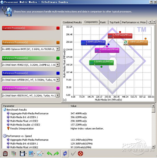
Task: Click the blue Reference Processor(s) label bar
Action: (29, 73)
